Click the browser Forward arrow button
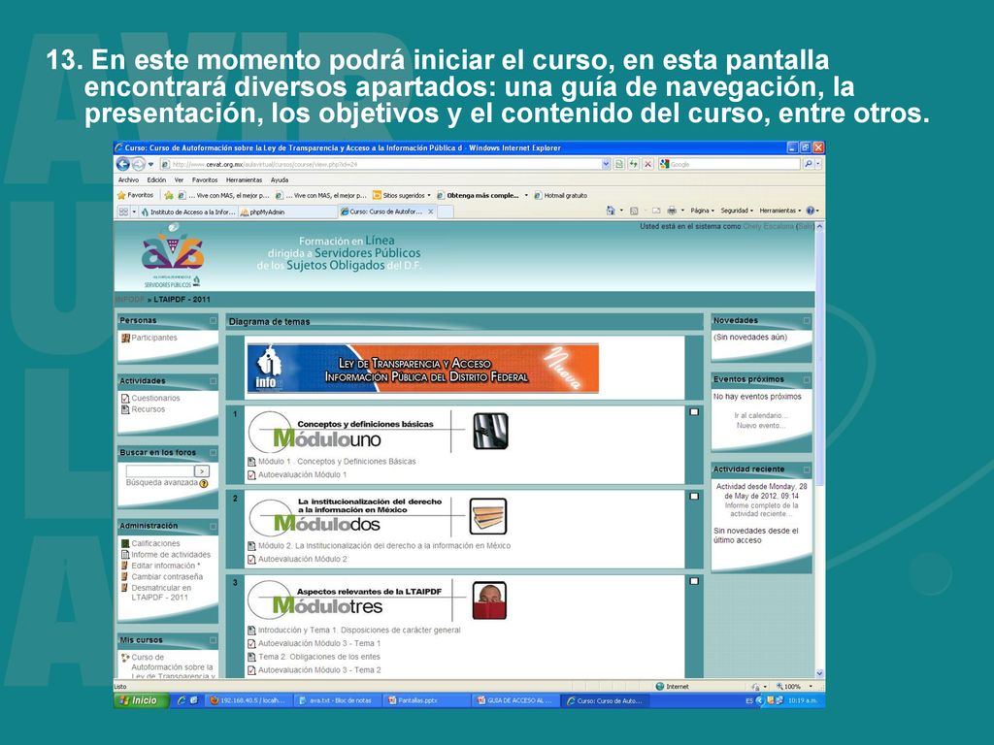The image size is (994, 745). coord(138,164)
